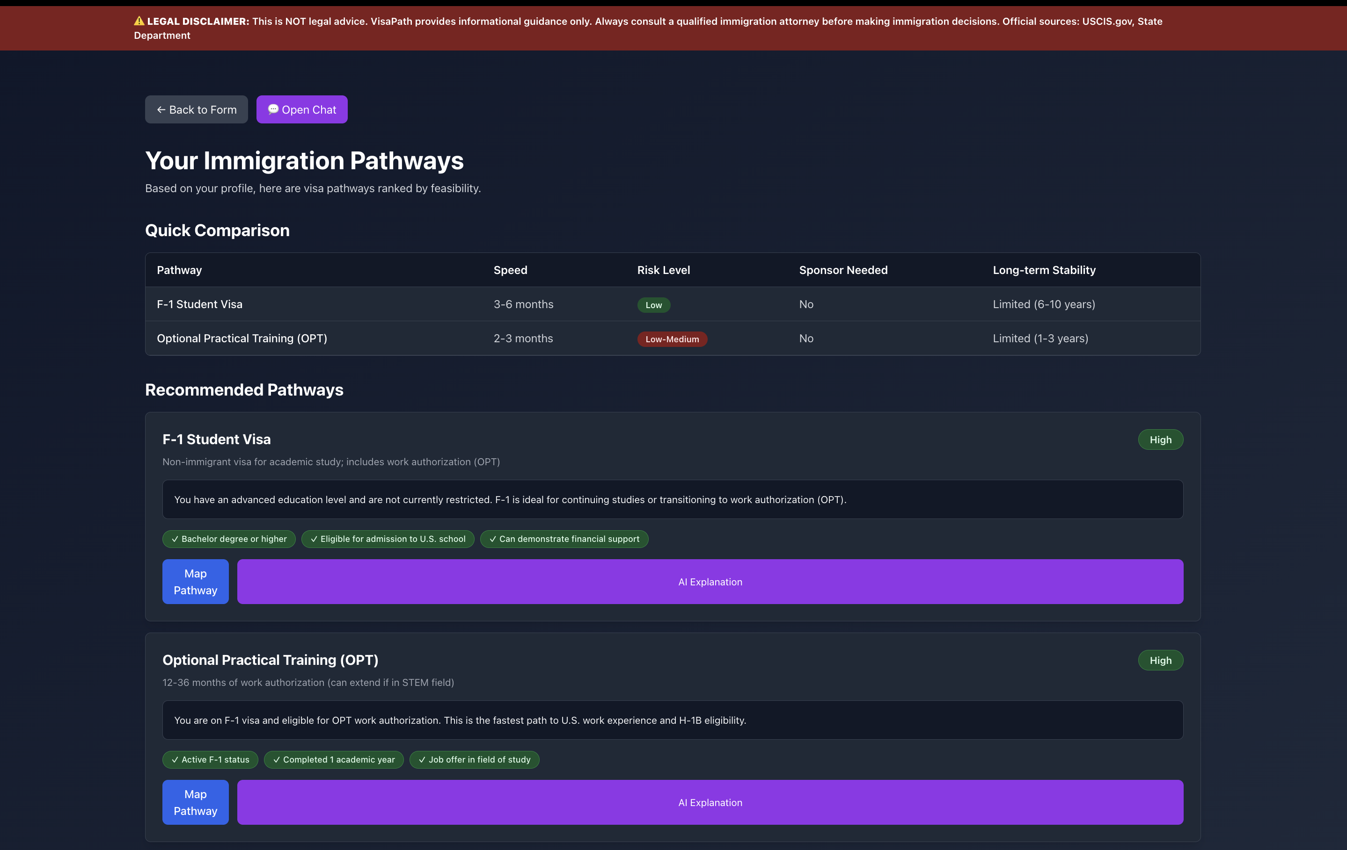Click the High badge on the OPT card
The height and width of the screenshot is (850, 1347).
[x=1160, y=660]
